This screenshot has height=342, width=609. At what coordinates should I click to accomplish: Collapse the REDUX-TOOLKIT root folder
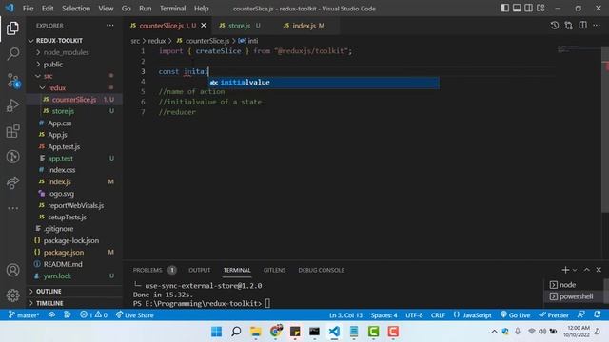[59, 40]
